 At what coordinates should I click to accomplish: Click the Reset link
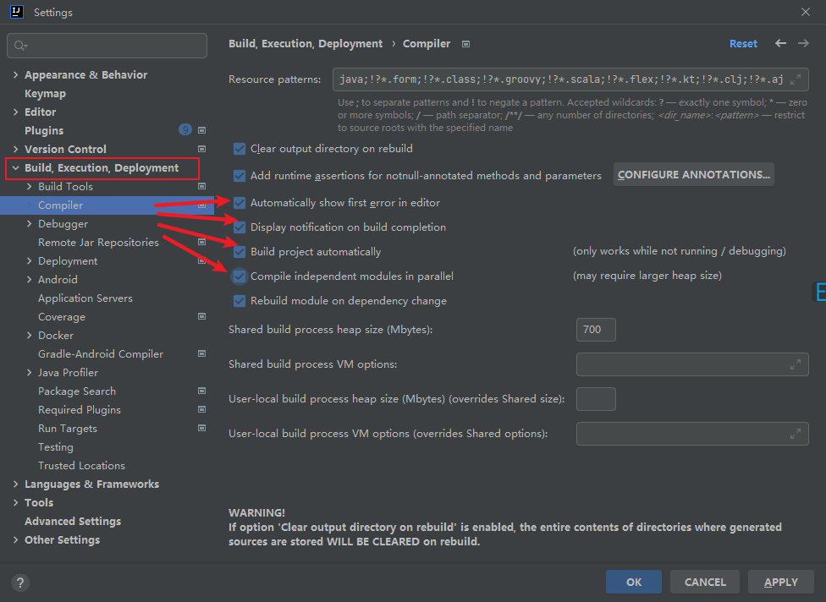point(743,44)
